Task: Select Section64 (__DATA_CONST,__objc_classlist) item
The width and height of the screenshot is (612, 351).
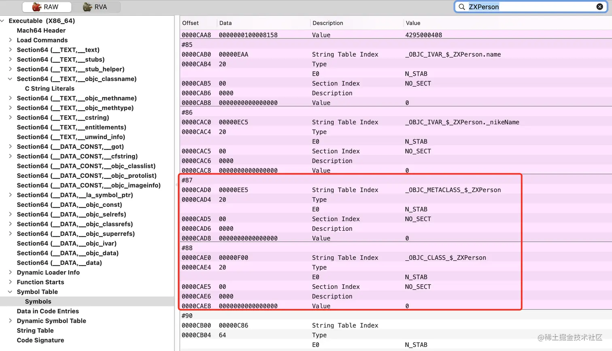Action: point(86,166)
